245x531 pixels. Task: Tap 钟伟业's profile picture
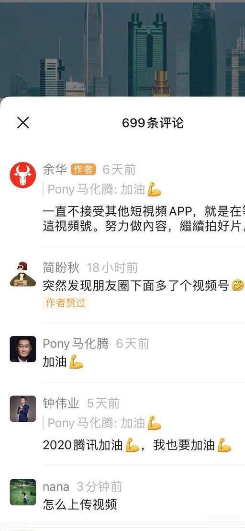(x=22, y=409)
